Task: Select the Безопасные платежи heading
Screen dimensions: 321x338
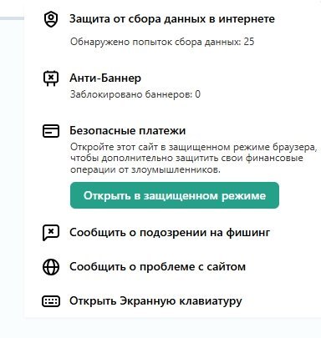Action: pos(127,130)
